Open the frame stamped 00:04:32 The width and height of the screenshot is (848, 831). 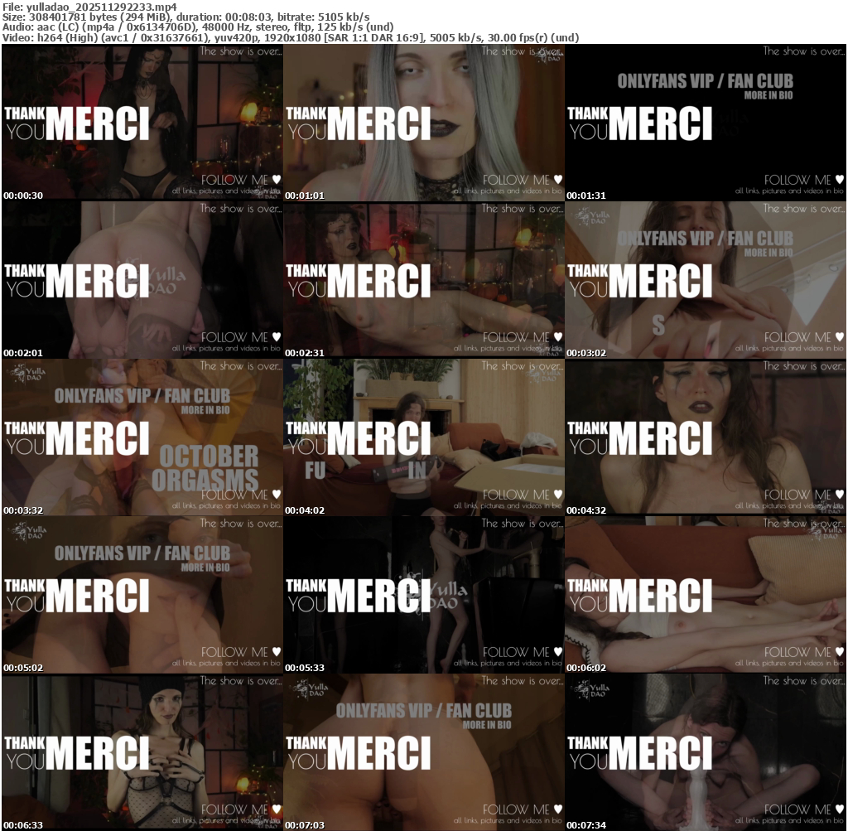(x=706, y=437)
